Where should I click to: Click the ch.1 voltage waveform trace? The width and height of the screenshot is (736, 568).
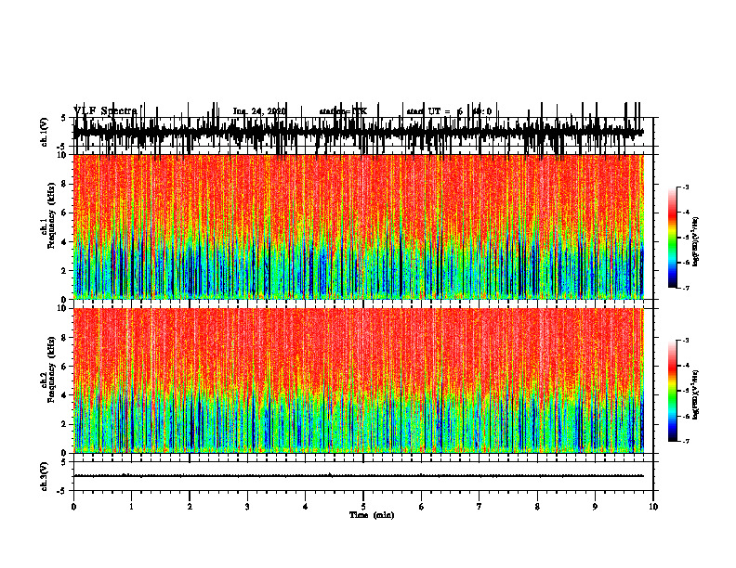coord(358,131)
